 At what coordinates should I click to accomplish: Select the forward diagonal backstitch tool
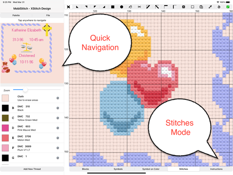click(148, 7)
